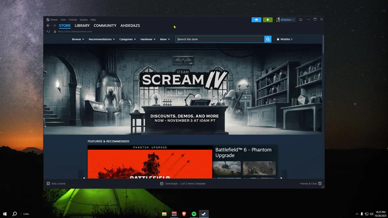Open the View menu

(63, 20)
